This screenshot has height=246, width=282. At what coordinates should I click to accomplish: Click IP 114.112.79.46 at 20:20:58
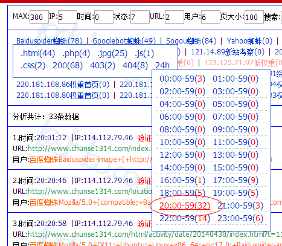(108, 224)
